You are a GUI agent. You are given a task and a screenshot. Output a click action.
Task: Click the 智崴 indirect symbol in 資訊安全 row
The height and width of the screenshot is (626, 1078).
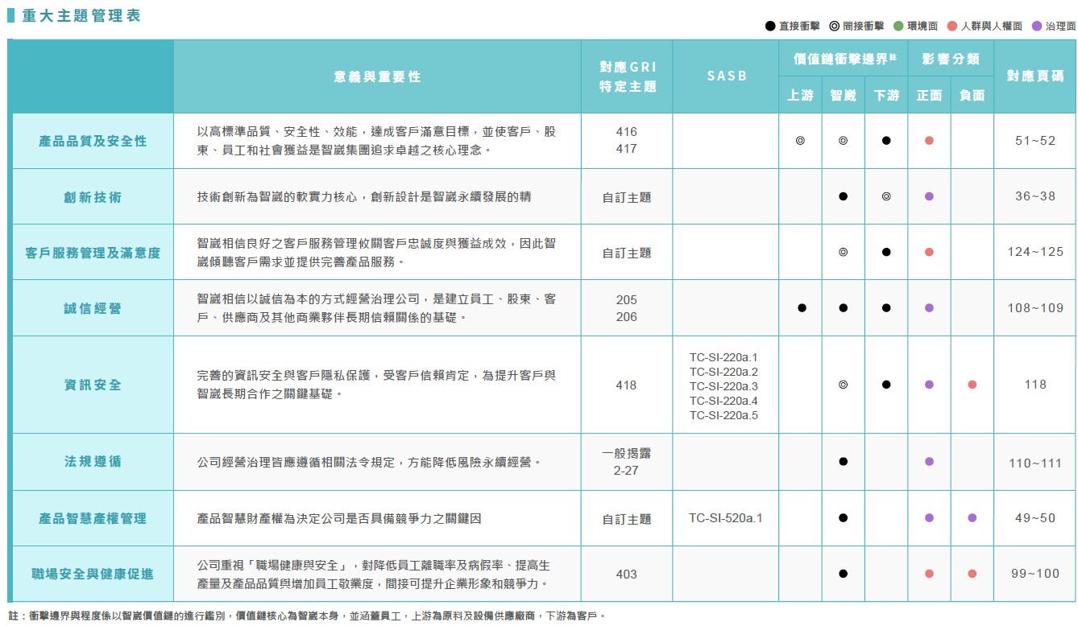[x=843, y=385]
